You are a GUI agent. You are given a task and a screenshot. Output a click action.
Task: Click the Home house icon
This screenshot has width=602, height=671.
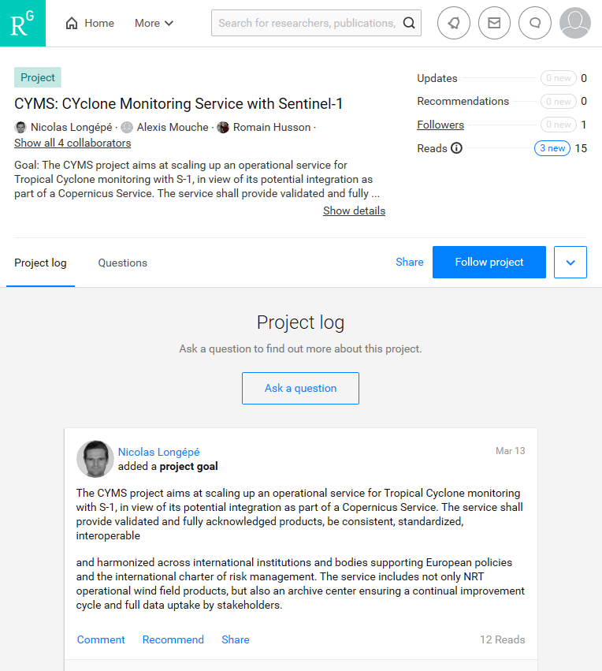72,23
